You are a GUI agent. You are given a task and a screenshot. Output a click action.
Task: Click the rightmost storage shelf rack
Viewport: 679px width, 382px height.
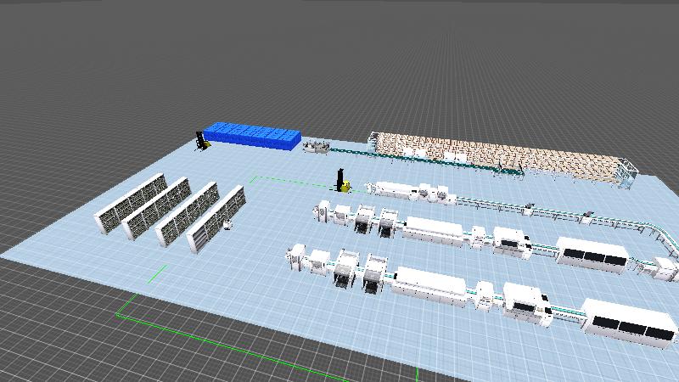tap(216, 219)
